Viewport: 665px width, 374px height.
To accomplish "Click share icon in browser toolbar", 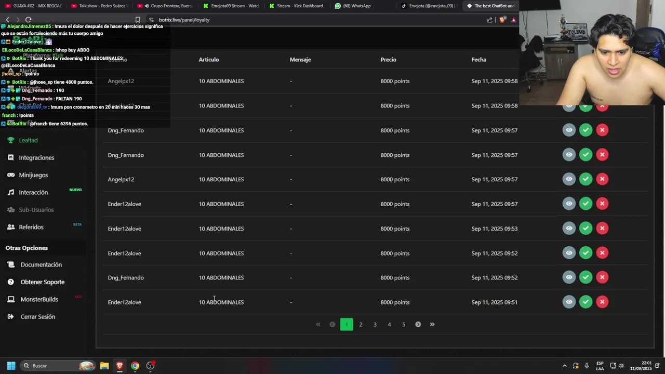I will click(489, 20).
